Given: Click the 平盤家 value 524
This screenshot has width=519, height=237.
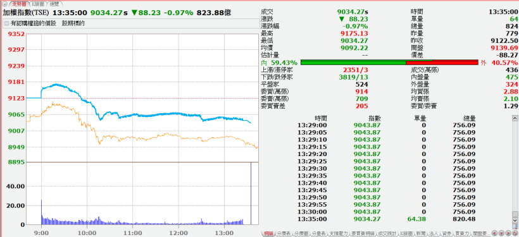Looking at the screenshot, I should click(x=363, y=84).
